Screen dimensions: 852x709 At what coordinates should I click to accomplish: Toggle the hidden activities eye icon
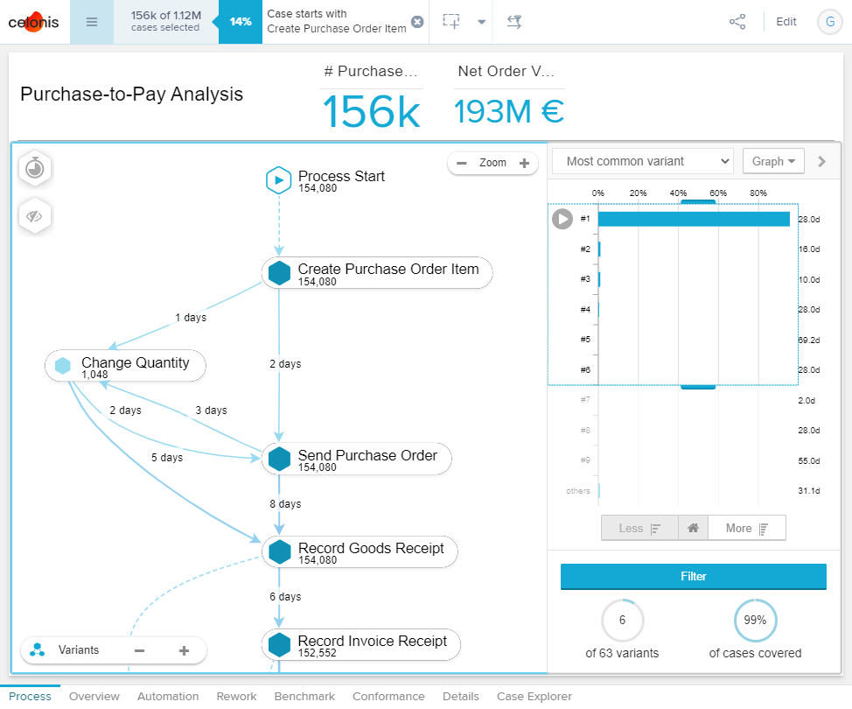35,216
